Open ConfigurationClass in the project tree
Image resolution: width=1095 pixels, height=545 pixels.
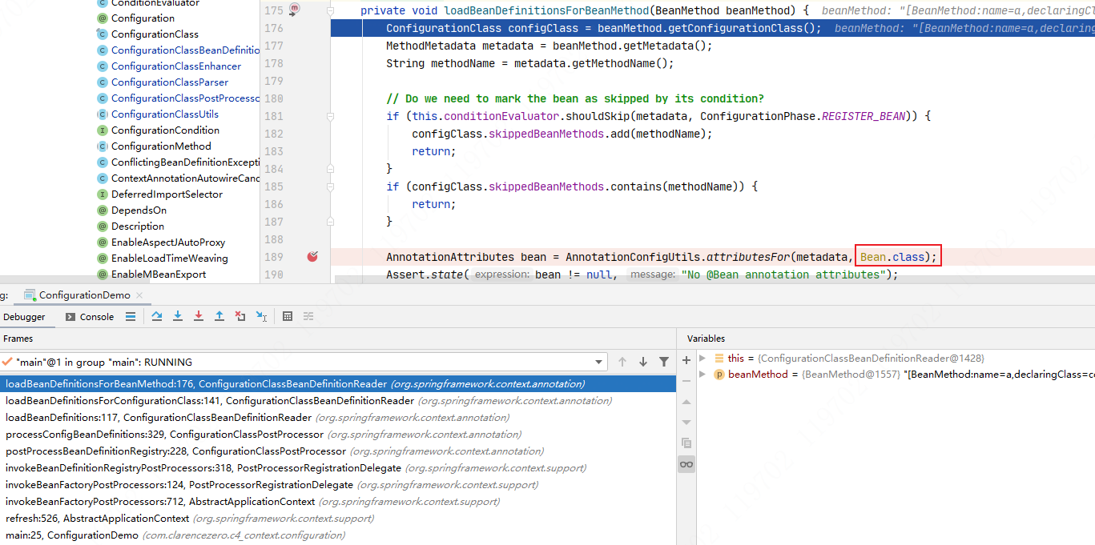pos(155,34)
